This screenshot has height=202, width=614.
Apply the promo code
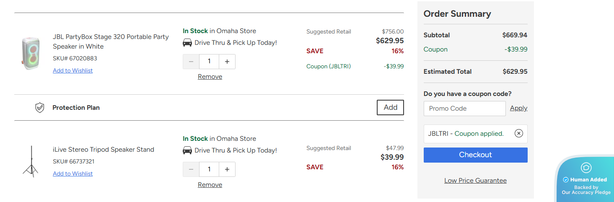[x=518, y=108]
